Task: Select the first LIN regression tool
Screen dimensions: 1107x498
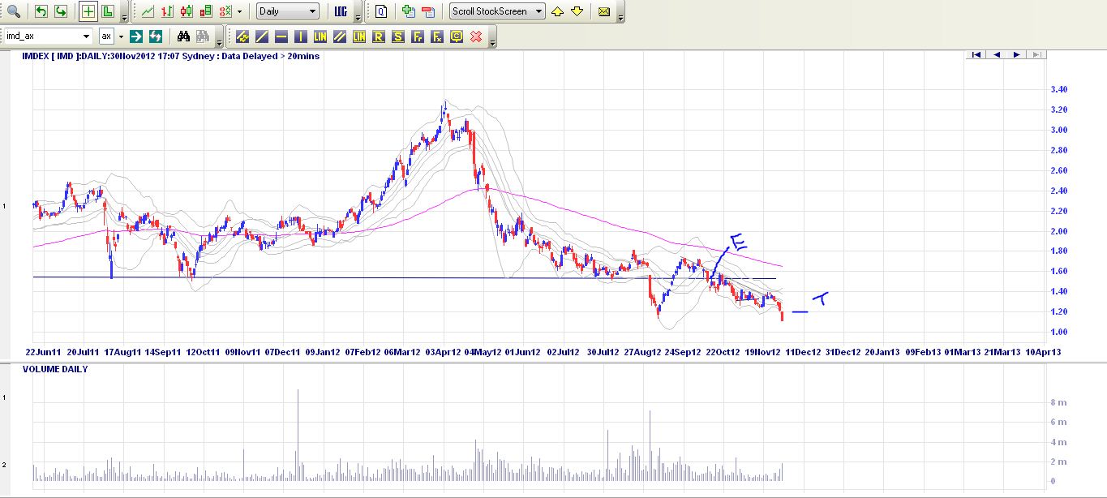Action: tap(320, 36)
